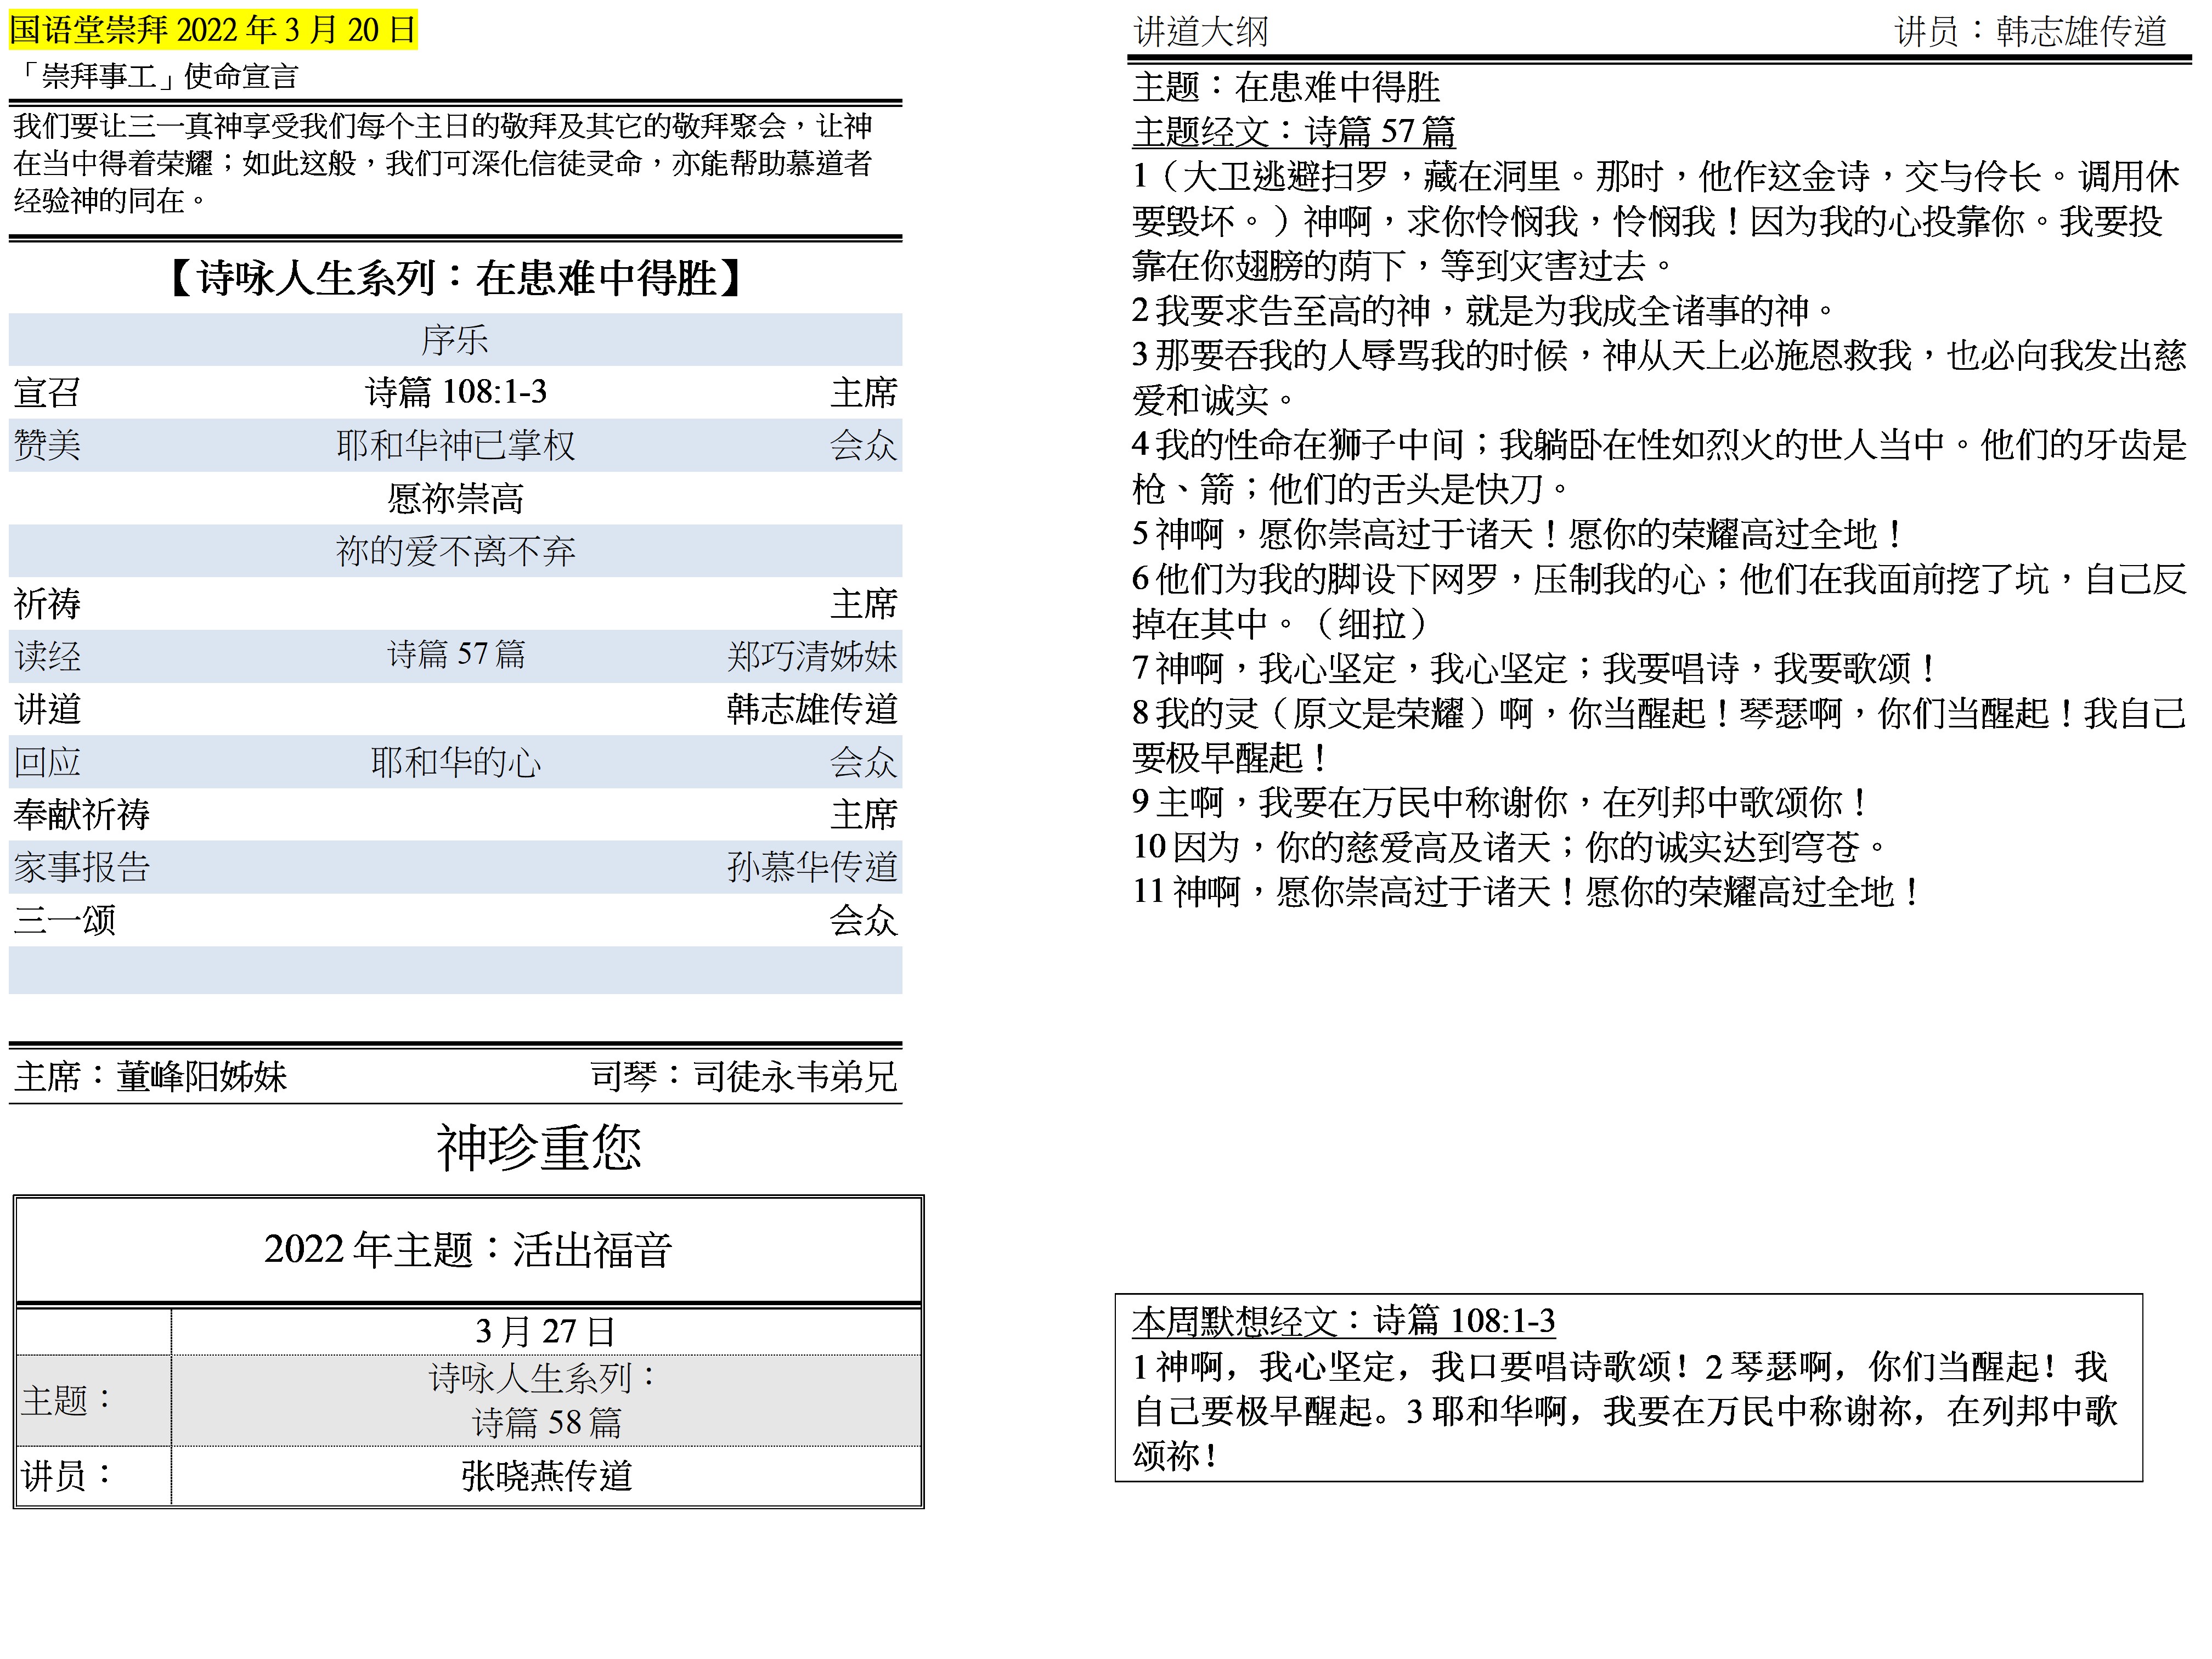This screenshot has width=2212, height=1659.
Task: Click the yellow highlighted date heading
Action: click(212, 29)
